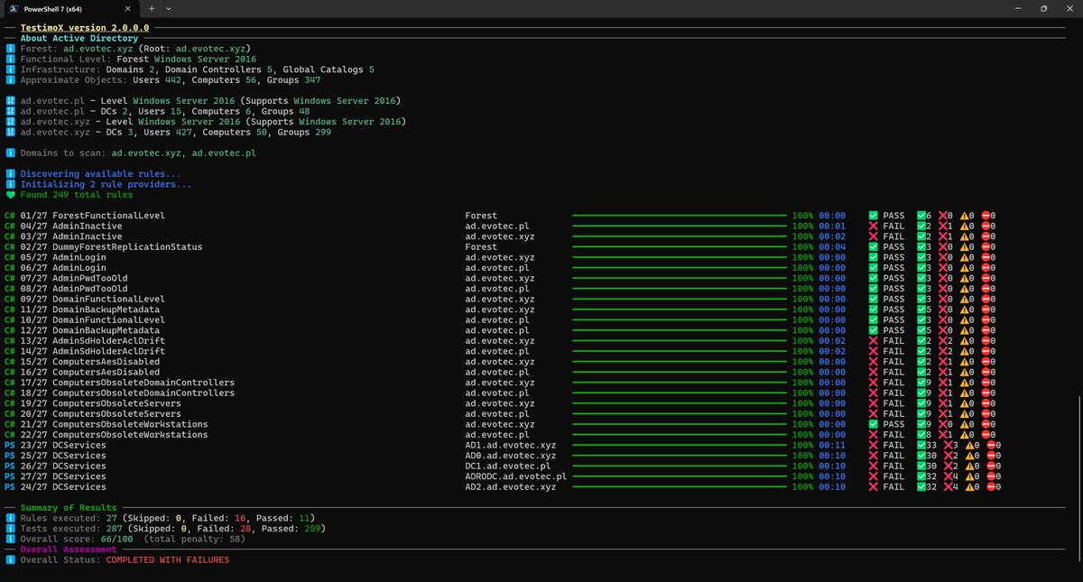
Task: Click green PASS checkmark in 21/27 ComputersObsoleteWorkstations row
Action: click(x=873, y=424)
